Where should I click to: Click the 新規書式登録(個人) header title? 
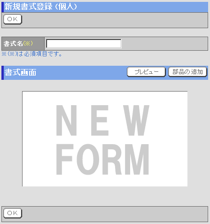[41, 7]
